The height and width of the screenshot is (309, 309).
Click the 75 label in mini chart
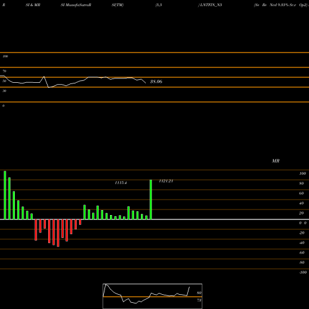(199, 300)
